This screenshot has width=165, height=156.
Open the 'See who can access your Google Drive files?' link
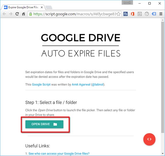(59, 153)
